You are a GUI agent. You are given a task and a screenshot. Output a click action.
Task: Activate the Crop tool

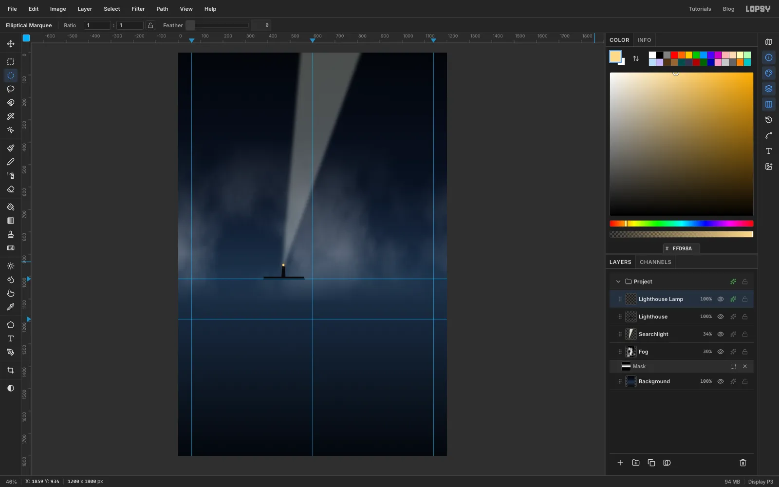(x=11, y=370)
